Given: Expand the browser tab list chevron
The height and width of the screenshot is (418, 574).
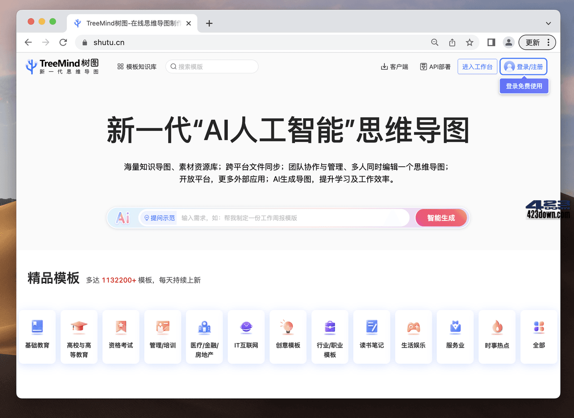Looking at the screenshot, I should pyautogui.click(x=548, y=23).
